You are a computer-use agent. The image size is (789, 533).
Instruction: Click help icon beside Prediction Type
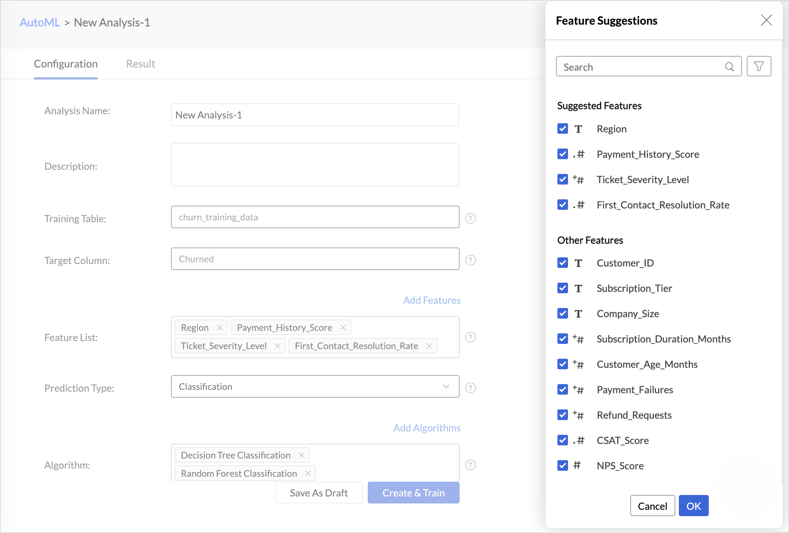pos(470,388)
